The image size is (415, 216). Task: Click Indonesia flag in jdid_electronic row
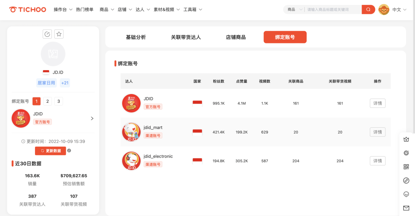(197, 161)
